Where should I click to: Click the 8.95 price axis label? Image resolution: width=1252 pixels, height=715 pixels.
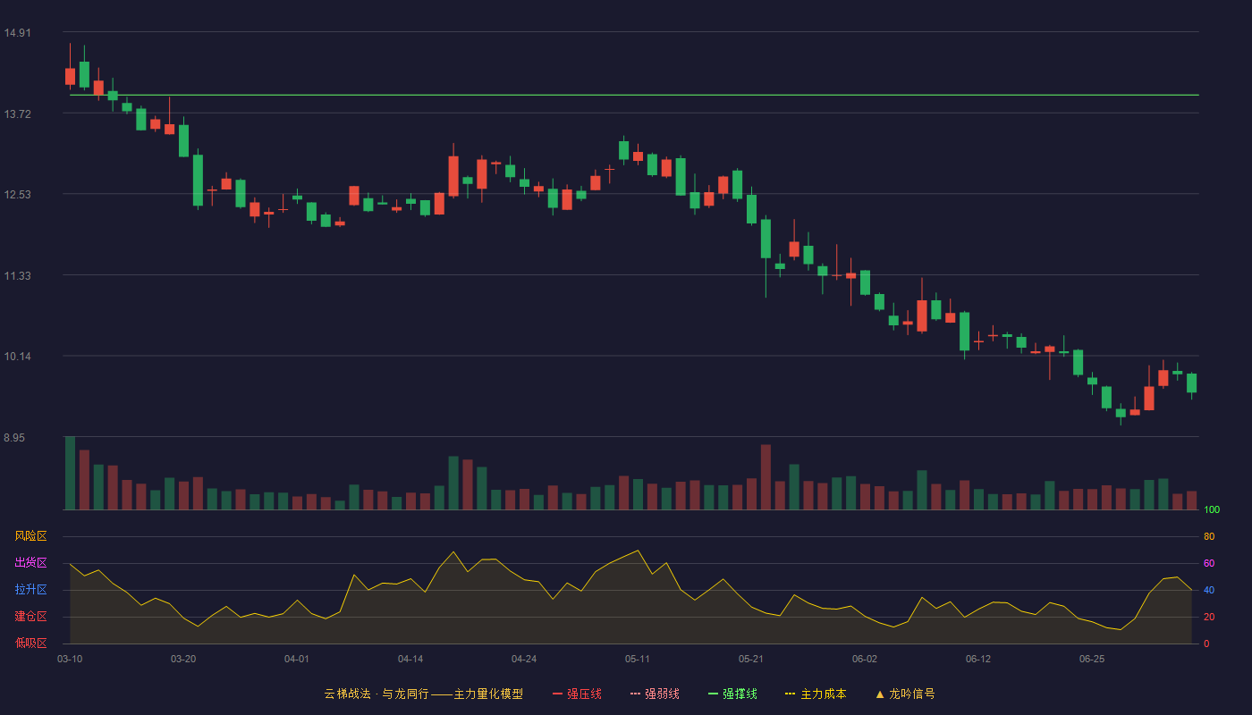coord(14,438)
